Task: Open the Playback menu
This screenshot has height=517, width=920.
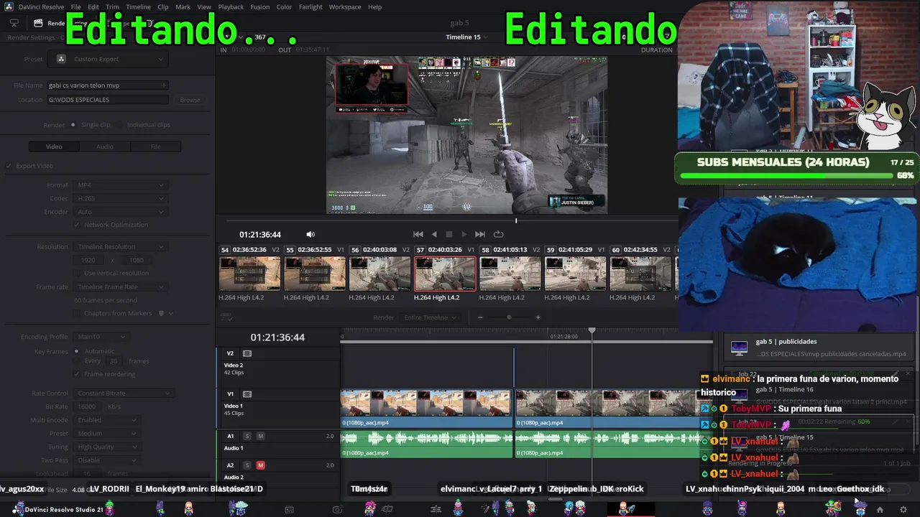Action: 231,6
